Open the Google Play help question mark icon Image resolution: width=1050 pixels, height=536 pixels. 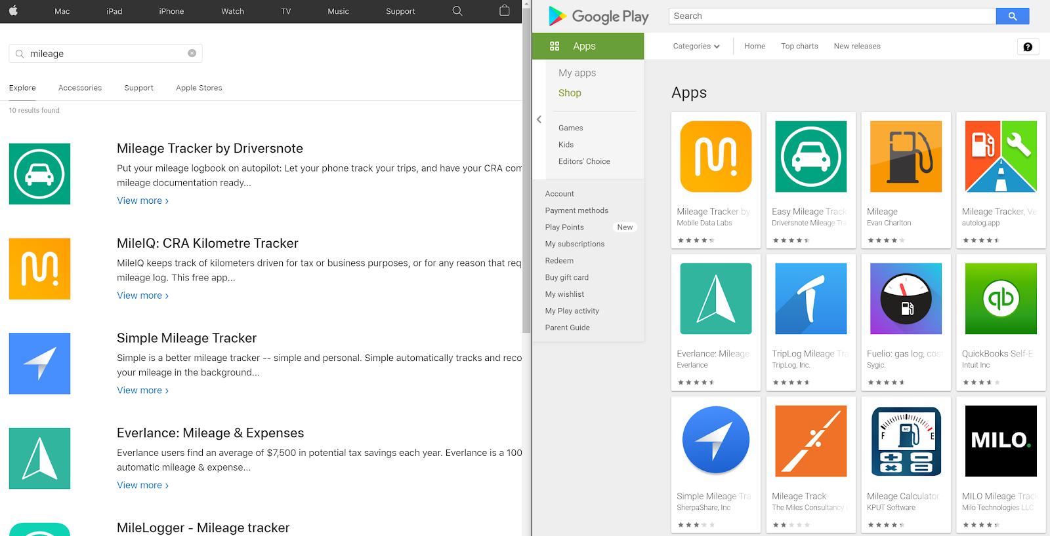tap(1028, 47)
